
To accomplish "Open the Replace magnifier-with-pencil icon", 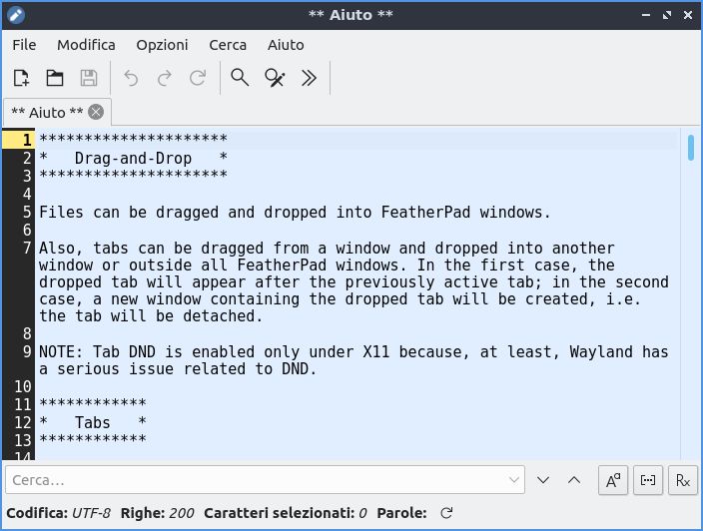I will coord(275,78).
